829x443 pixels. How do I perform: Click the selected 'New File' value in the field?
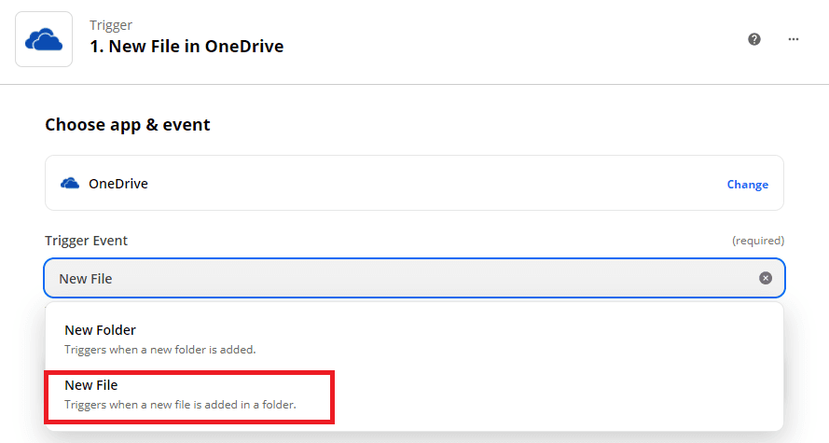tap(87, 279)
